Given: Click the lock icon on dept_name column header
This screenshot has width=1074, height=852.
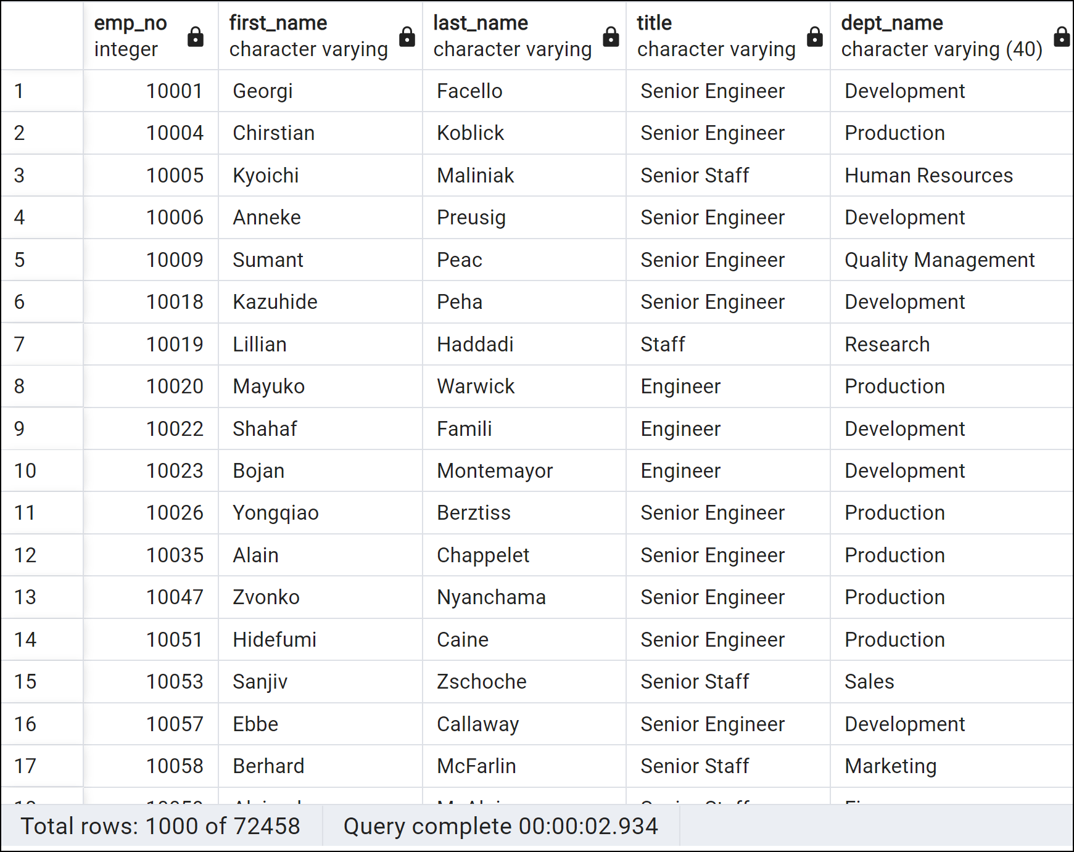Looking at the screenshot, I should pos(1062,37).
